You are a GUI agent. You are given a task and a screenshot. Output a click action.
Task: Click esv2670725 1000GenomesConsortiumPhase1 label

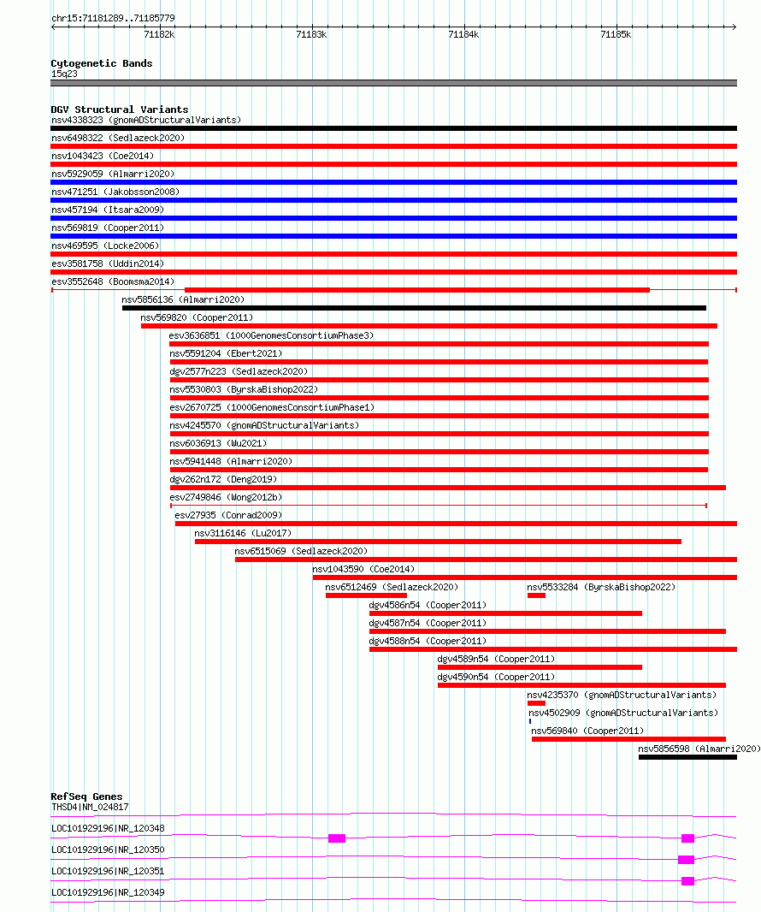pos(272,408)
